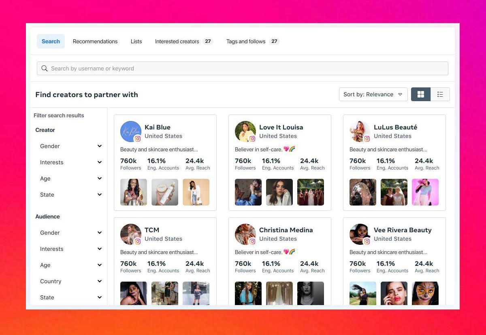Viewport: 486px width, 335px height.
Task: View Christina Medina's grayscale portrait thumbnail
Action: pos(311,293)
